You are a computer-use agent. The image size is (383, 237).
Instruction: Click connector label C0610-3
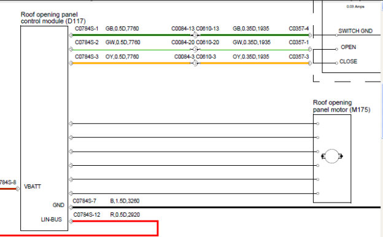point(206,57)
